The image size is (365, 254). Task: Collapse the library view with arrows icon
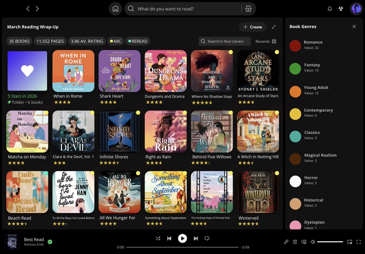pos(274,27)
